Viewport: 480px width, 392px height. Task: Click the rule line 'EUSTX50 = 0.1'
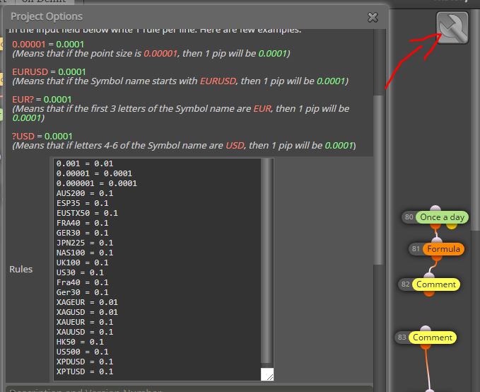(87, 213)
